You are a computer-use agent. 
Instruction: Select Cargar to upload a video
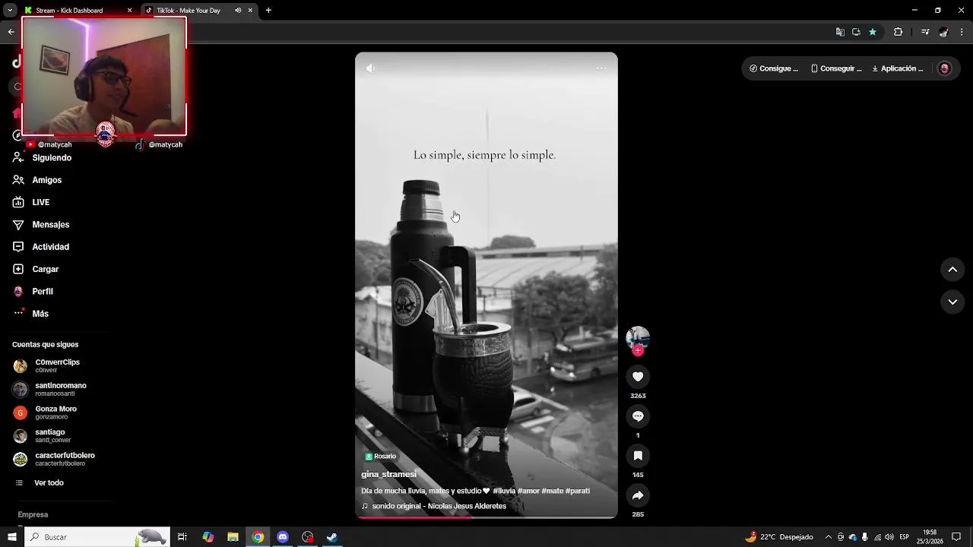point(45,269)
